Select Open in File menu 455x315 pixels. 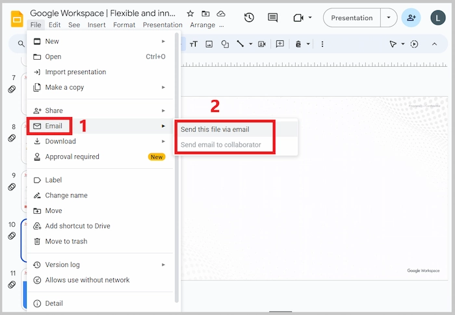[100, 57]
